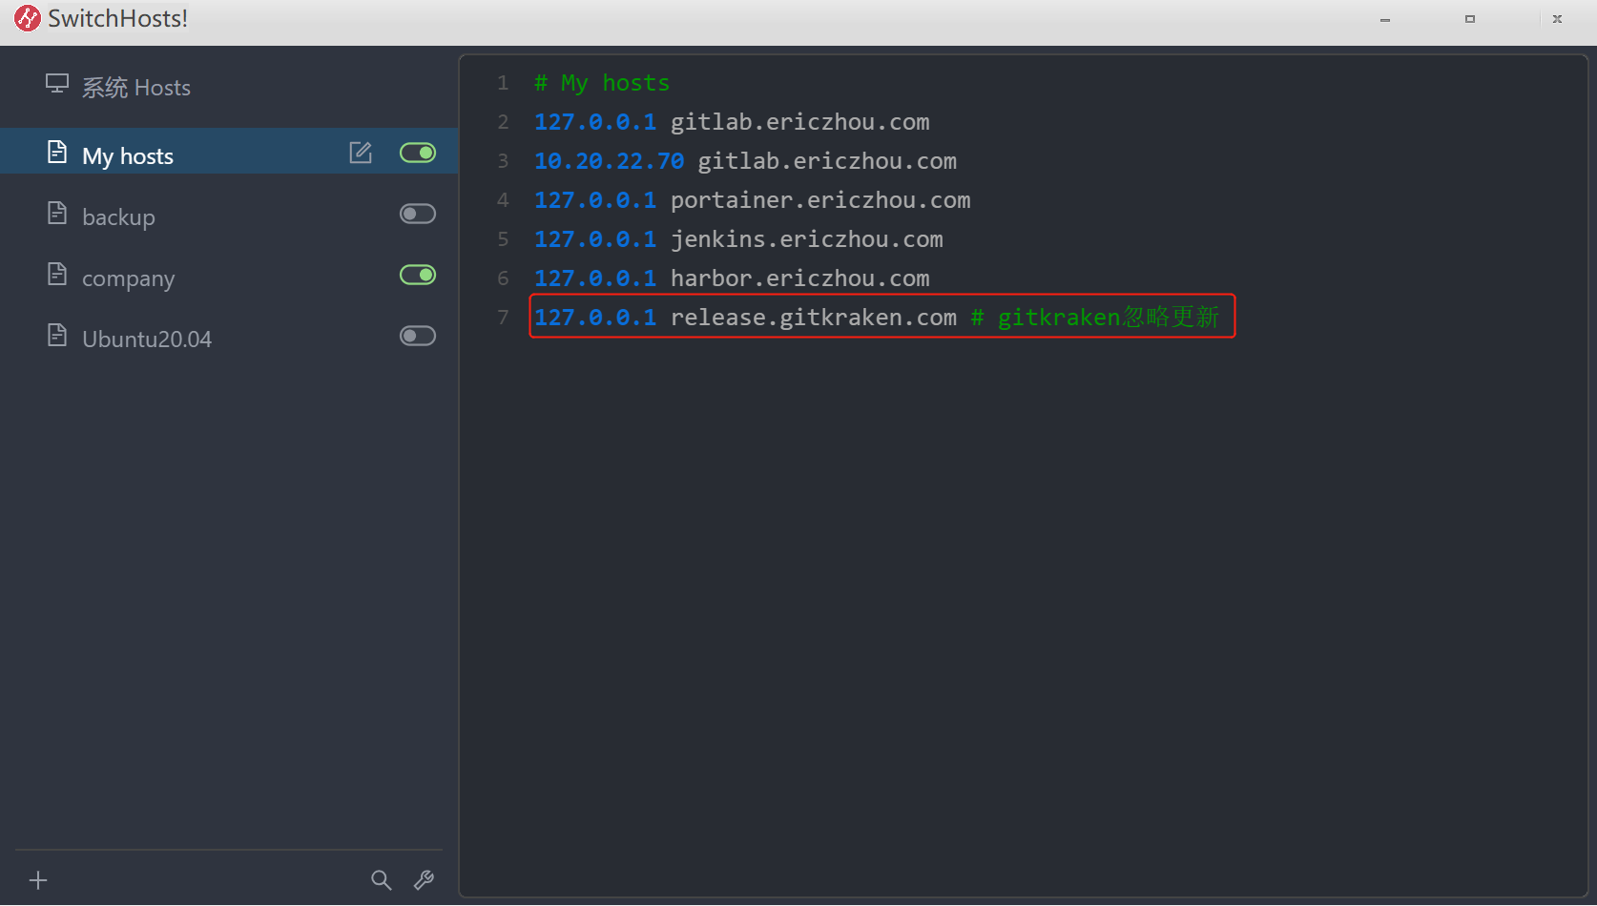Click the file icon next to backup
Screen dimensions: 1597x906
tap(57, 213)
